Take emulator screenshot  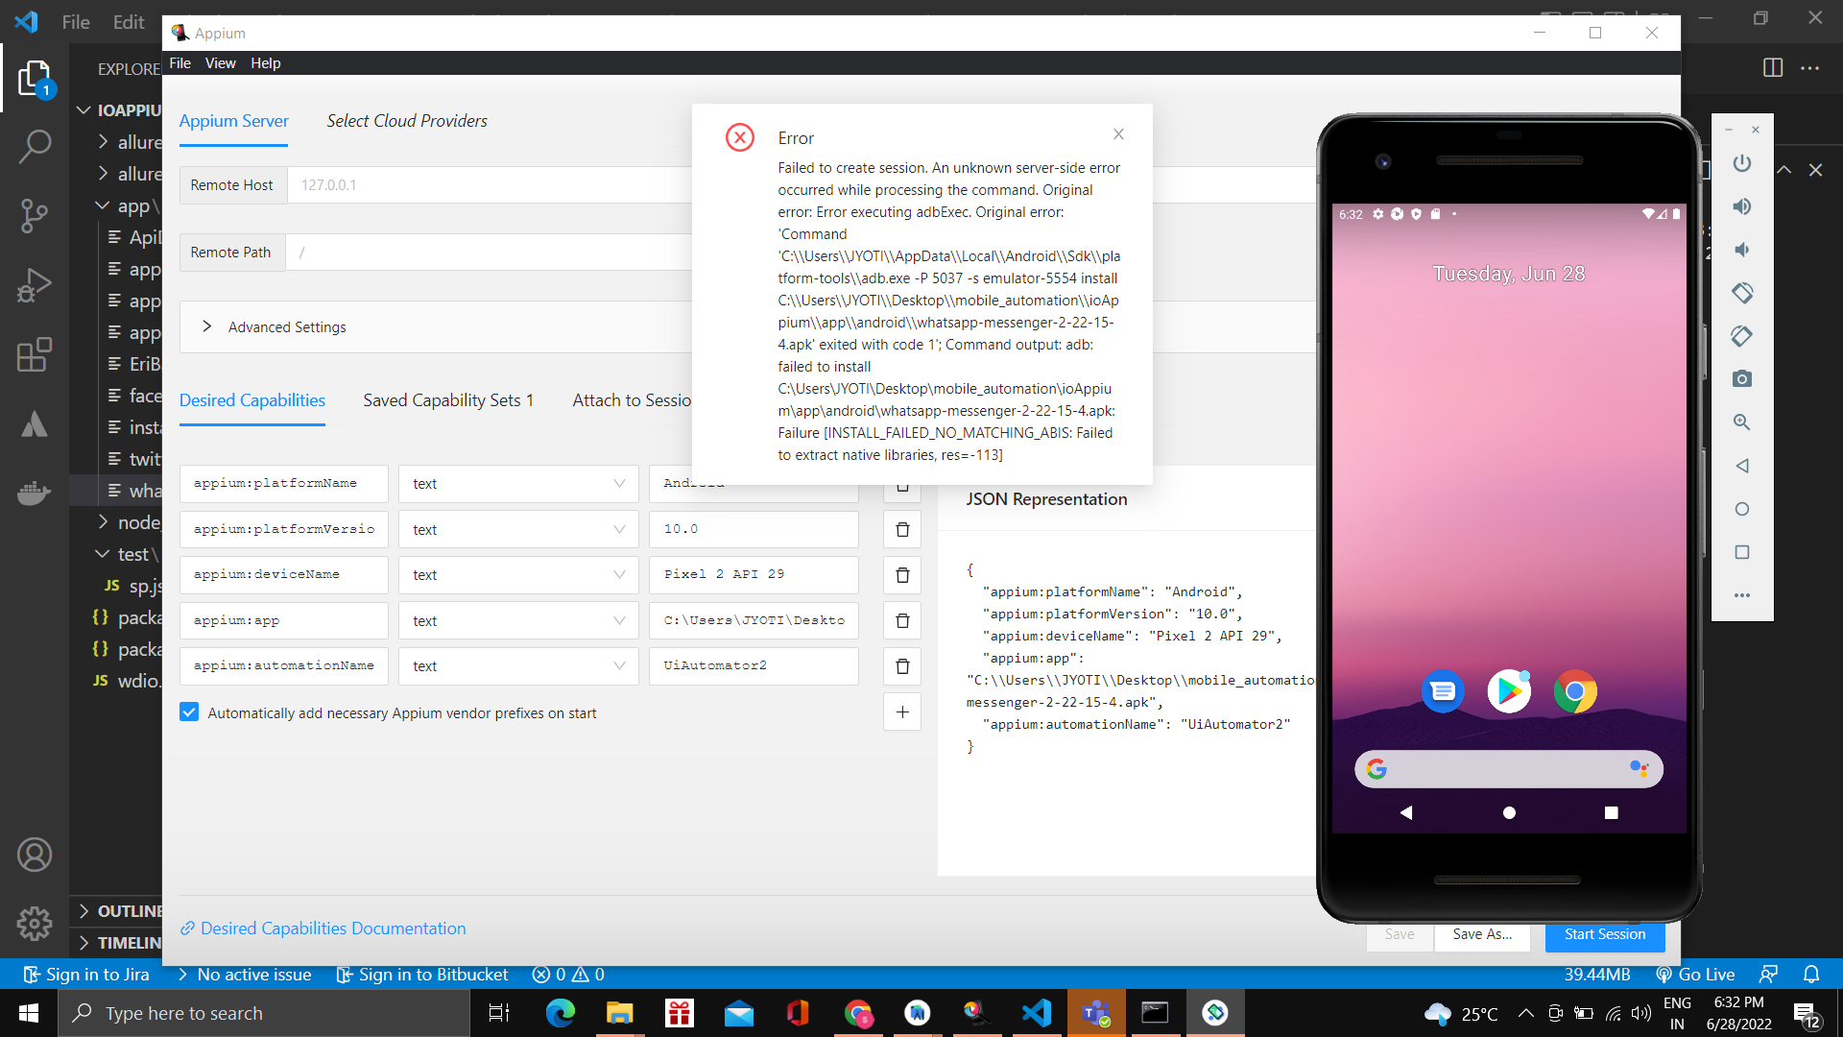pyautogui.click(x=1742, y=379)
